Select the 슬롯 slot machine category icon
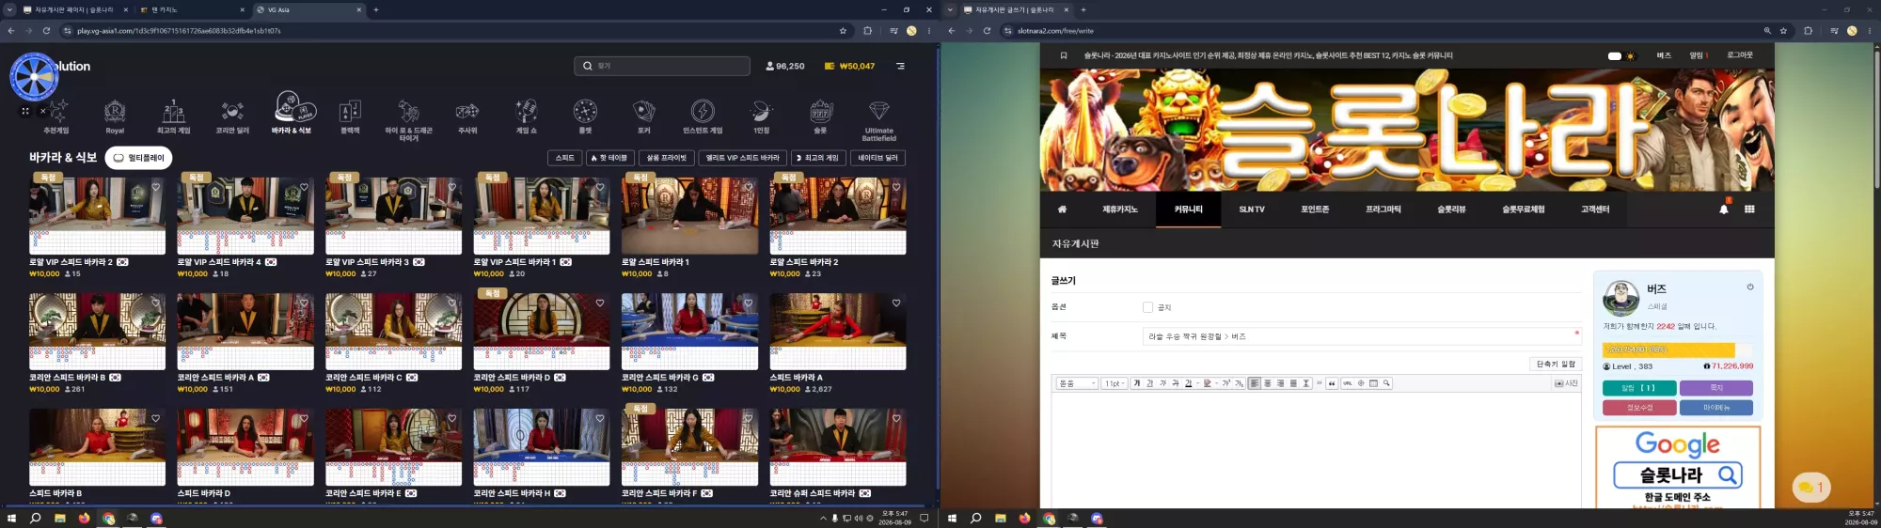This screenshot has height=528, width=1881. click(x=820, y=112)
